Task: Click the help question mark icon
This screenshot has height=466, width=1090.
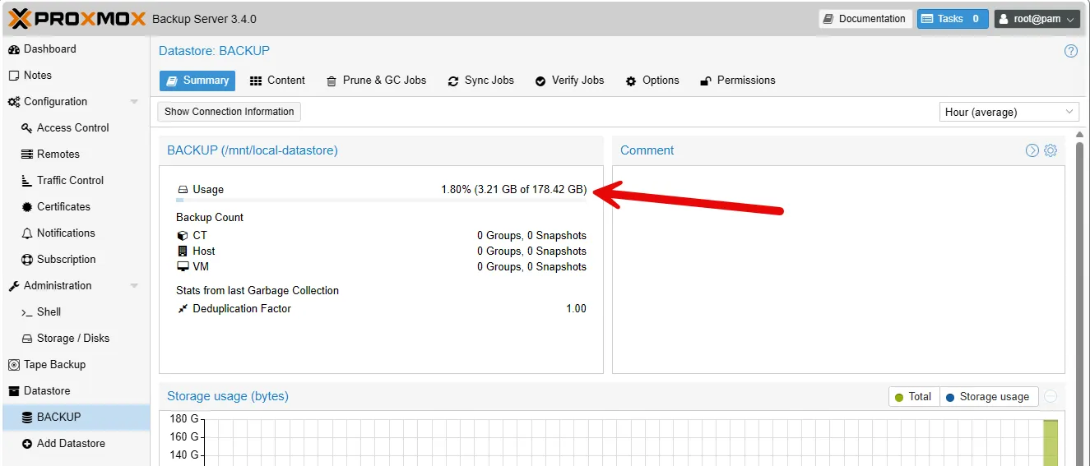Action: (1070, 51)
